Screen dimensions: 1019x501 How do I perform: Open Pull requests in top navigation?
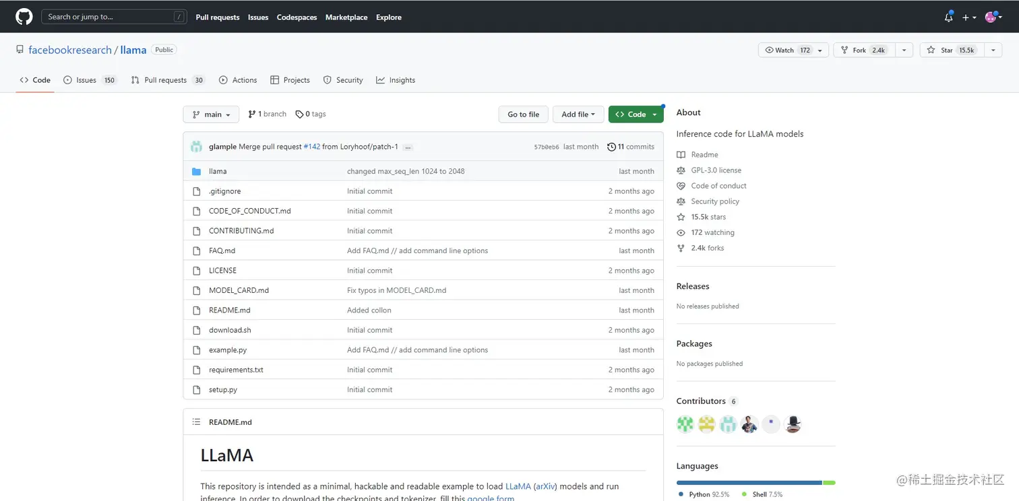point(218,18)
